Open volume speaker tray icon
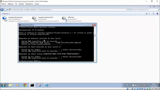 pos(138,85)
